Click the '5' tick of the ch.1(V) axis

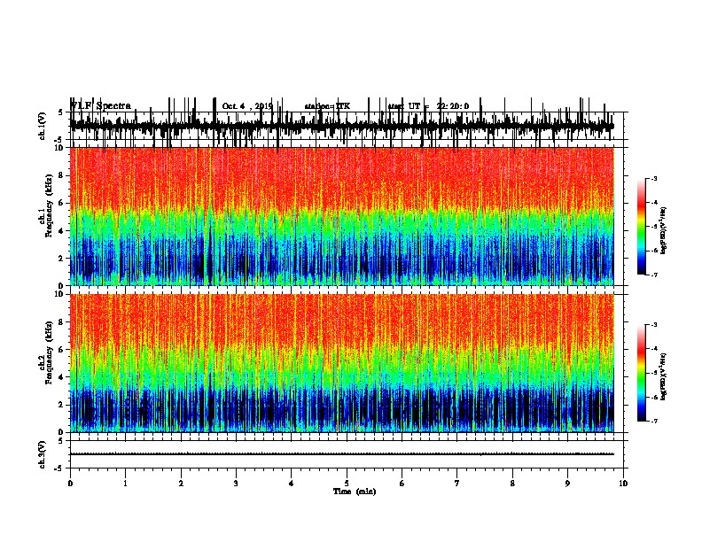click(60, 112)
